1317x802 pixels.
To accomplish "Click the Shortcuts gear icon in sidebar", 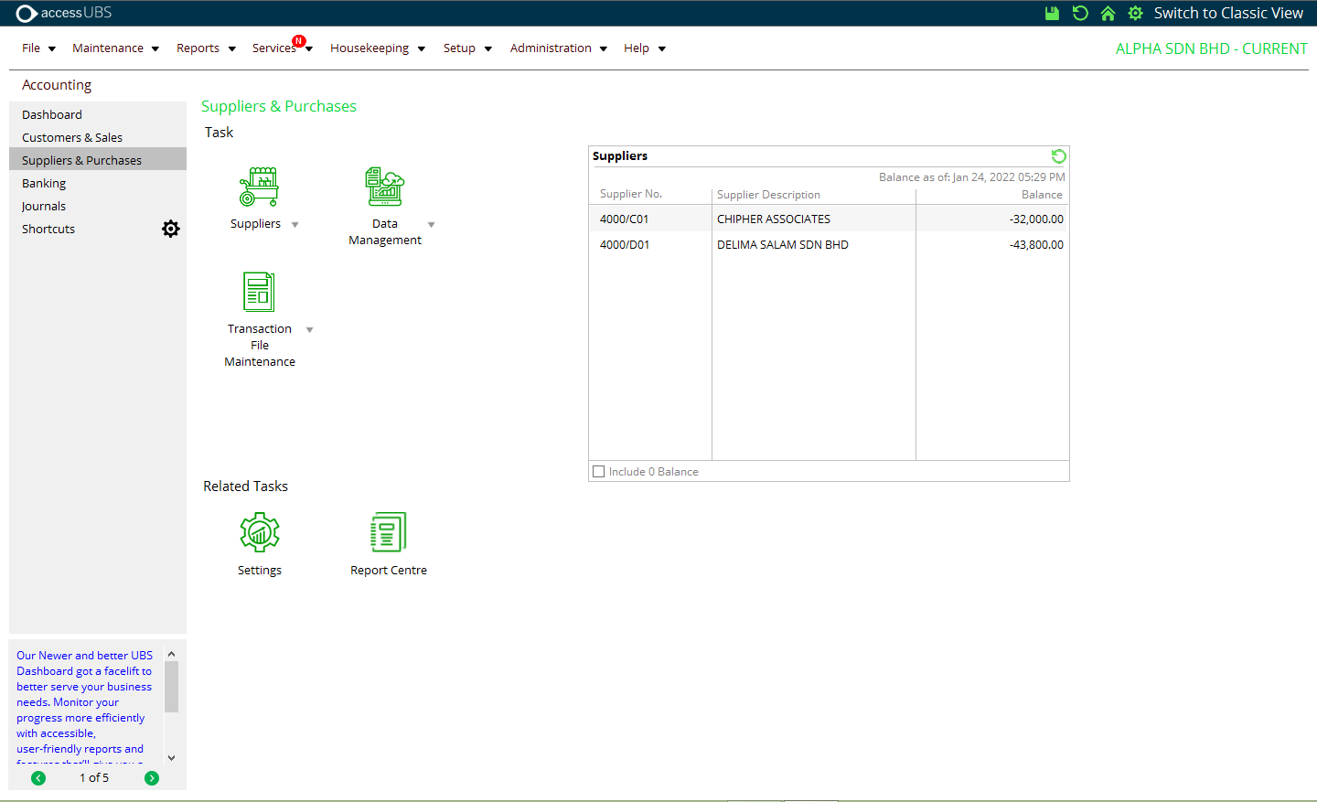I will pyautogui.click(x=171, y=229).
